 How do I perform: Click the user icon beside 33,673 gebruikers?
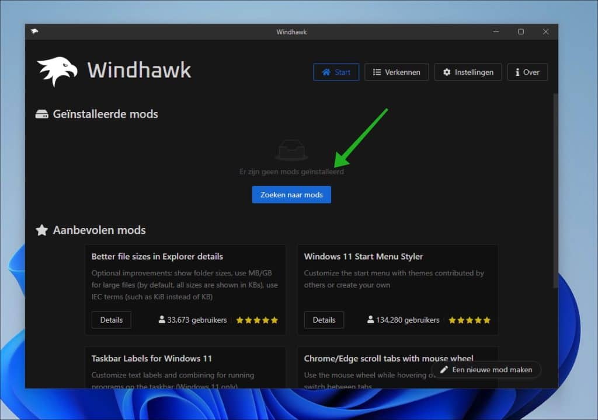162,320
